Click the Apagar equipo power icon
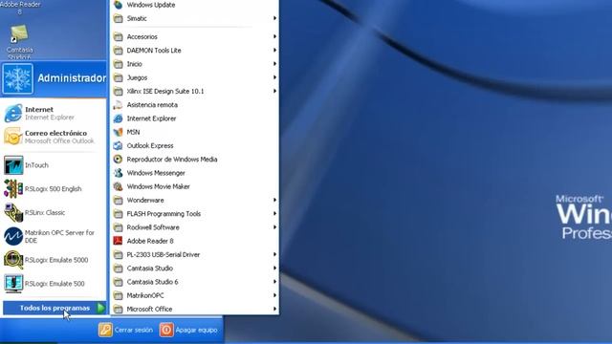612x344 pixels. coord(166,330)
